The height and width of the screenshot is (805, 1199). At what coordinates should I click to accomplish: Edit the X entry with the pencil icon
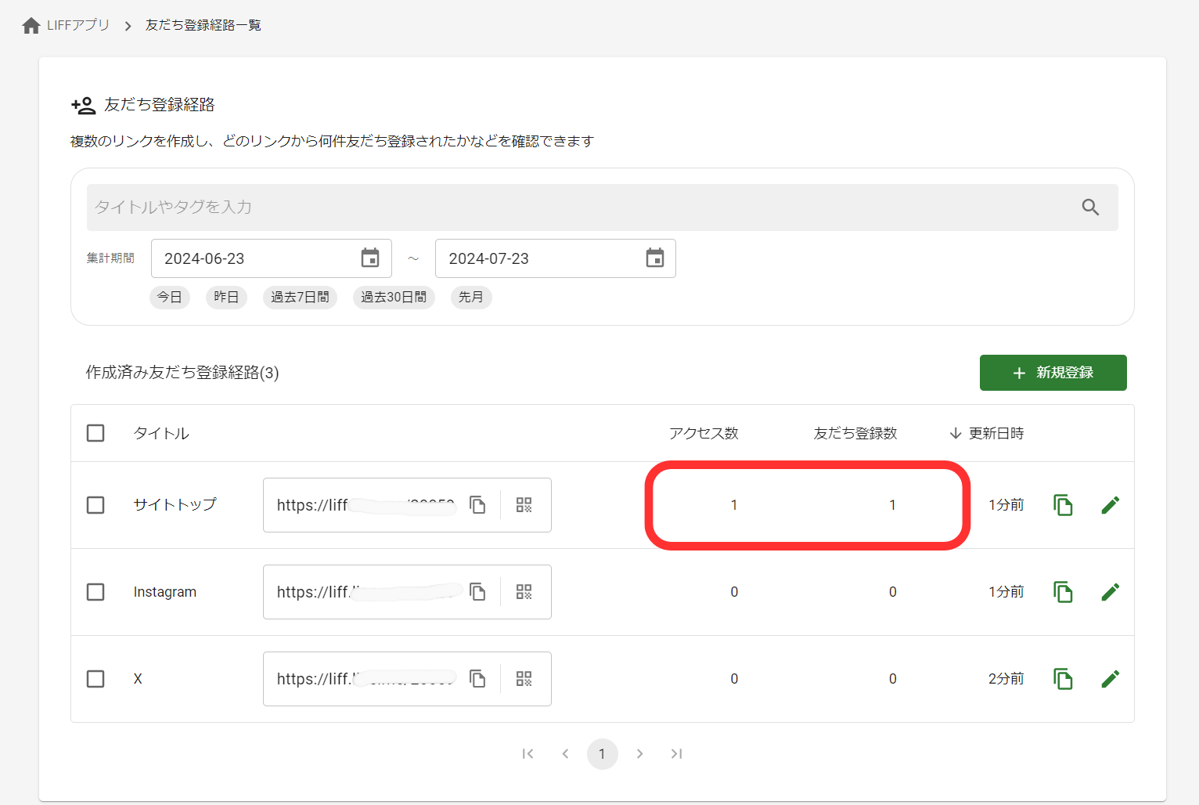(x=1110, y=678)
